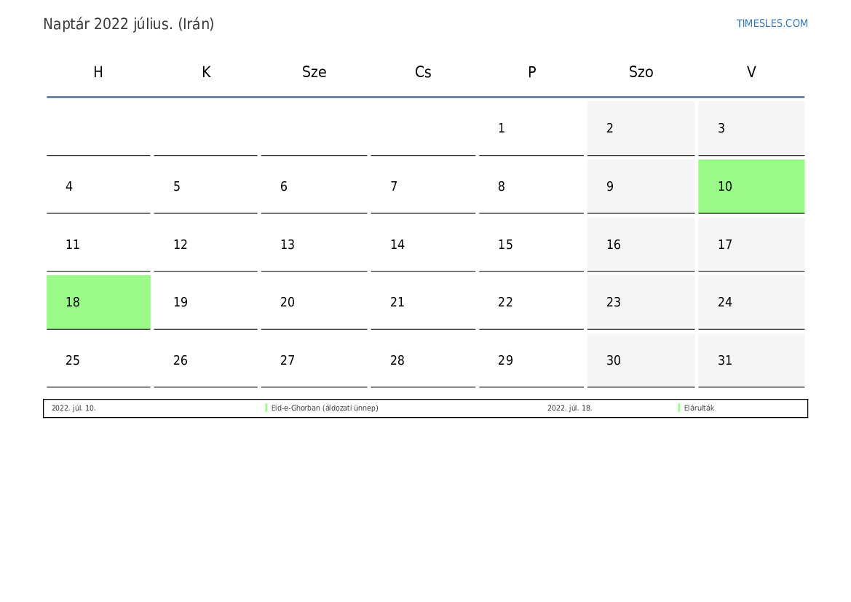The width and height of the screenshot is (851, 602).
Task: Select the 'Sze' Wednesday column header
Action: pos(314,72)
